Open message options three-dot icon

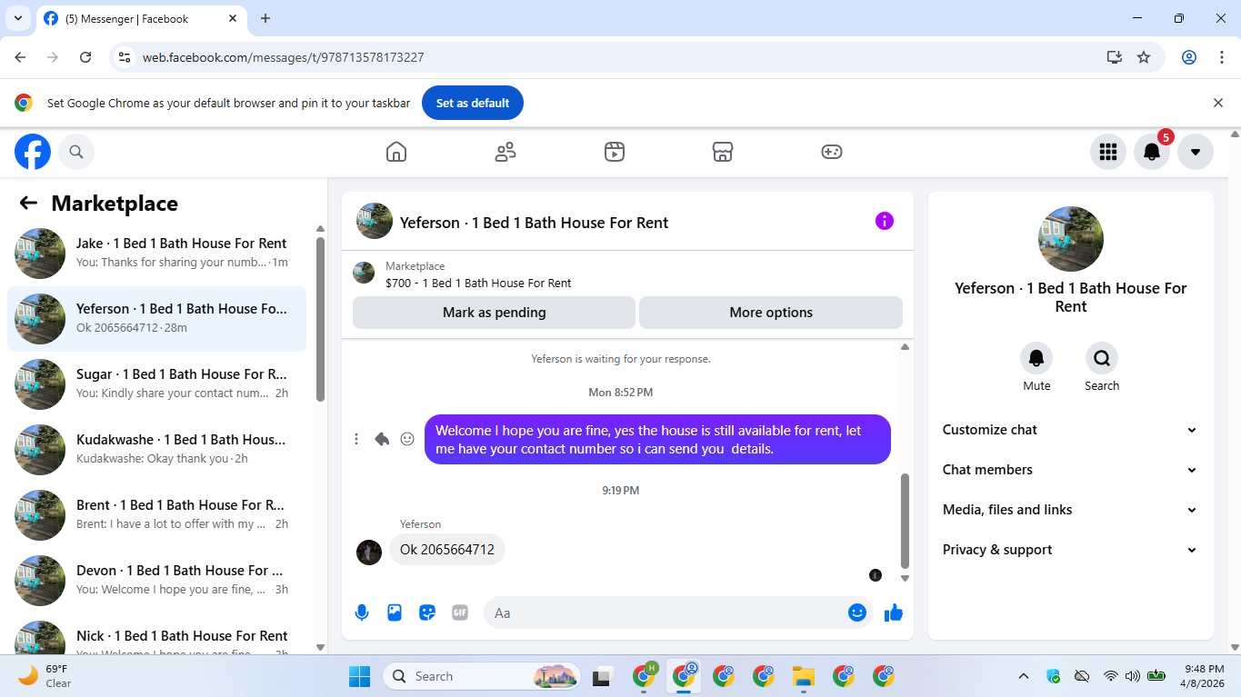pos(356,439)
